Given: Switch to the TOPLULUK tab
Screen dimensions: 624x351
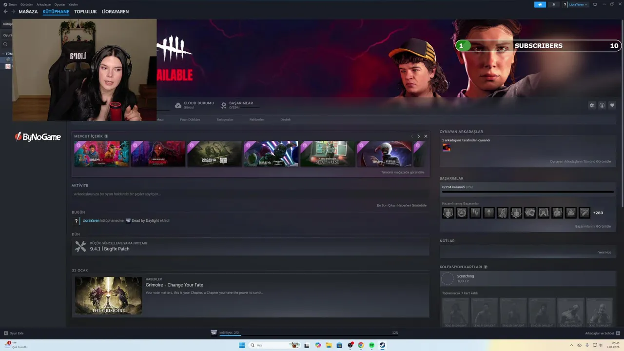Looking at the screenshot, I should [x=85, y=11].
